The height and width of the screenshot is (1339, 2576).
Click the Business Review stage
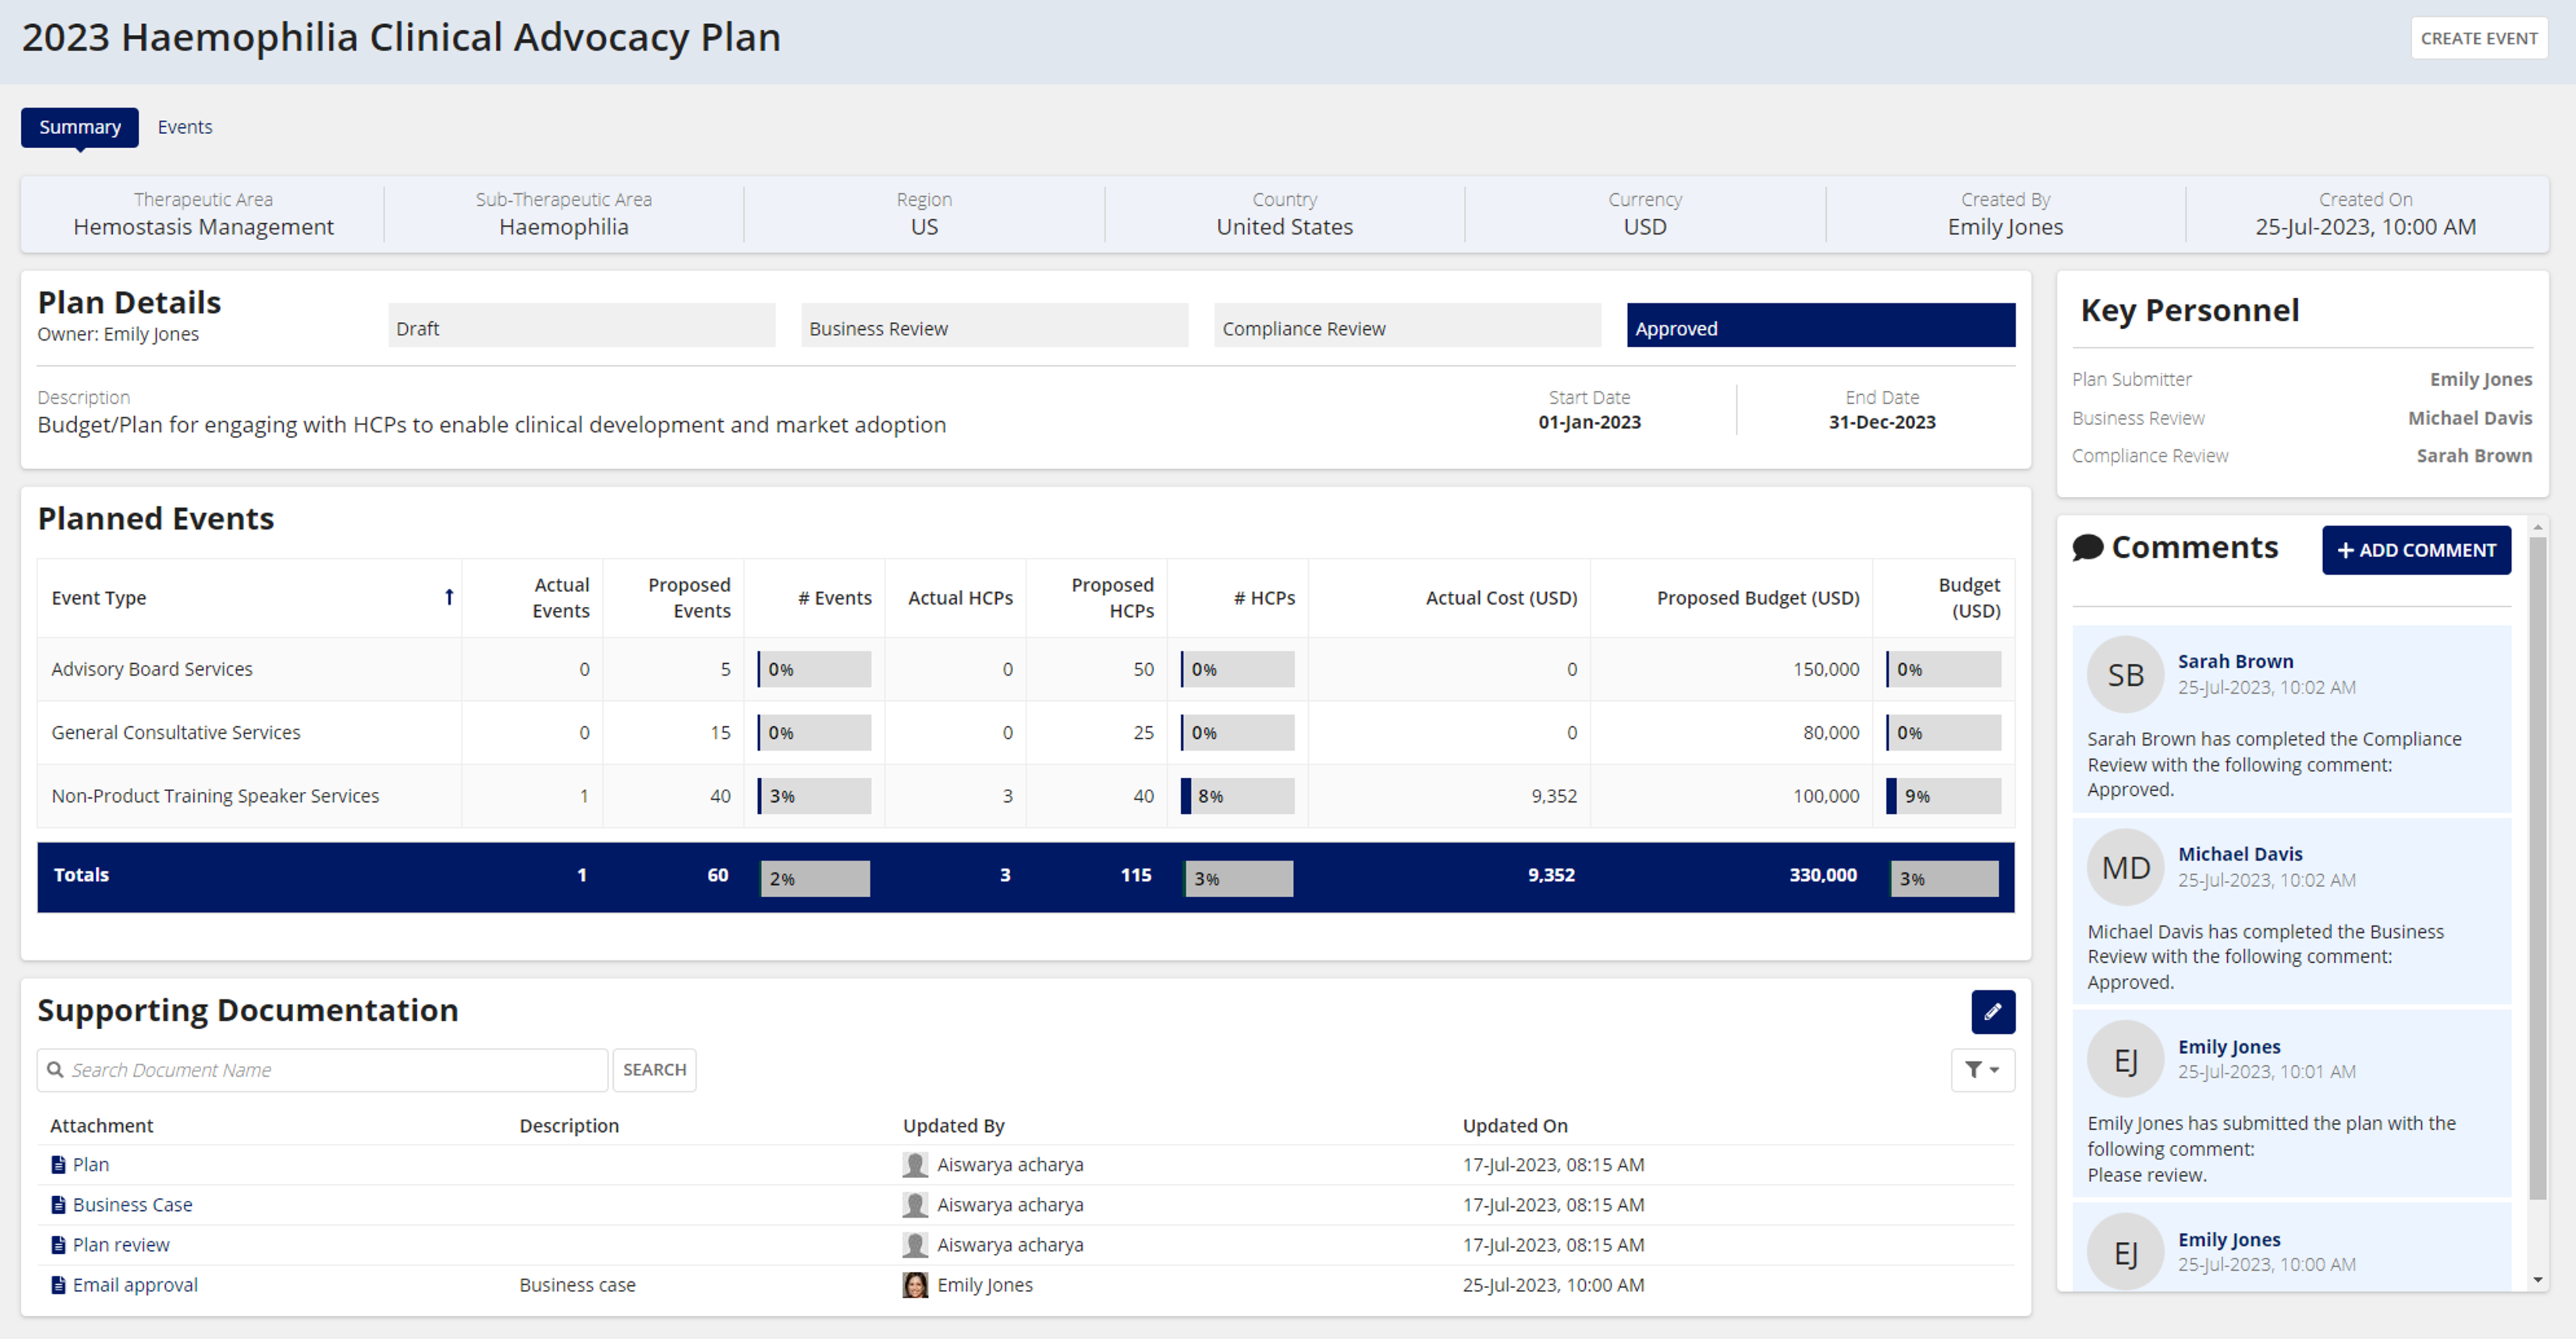[x=994, y=326]
